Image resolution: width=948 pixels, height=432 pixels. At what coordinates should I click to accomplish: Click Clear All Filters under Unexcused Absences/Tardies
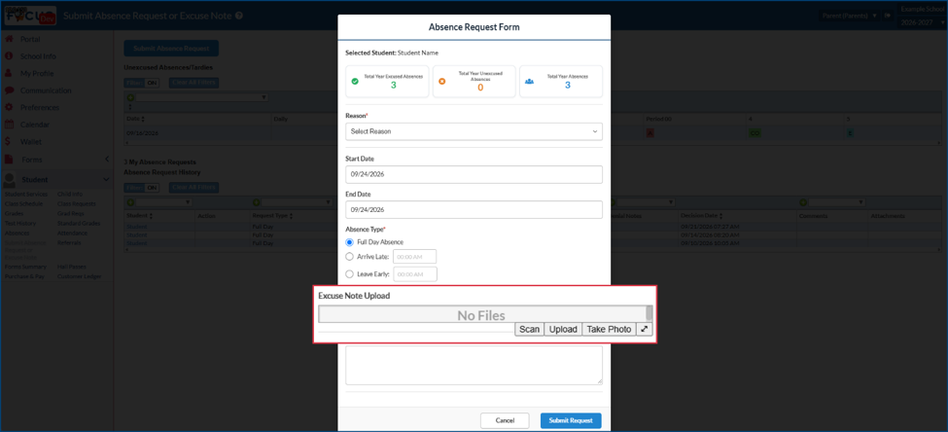coord(194,83)
